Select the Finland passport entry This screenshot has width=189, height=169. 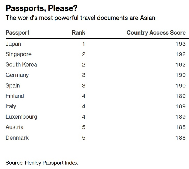click(15, 96)
